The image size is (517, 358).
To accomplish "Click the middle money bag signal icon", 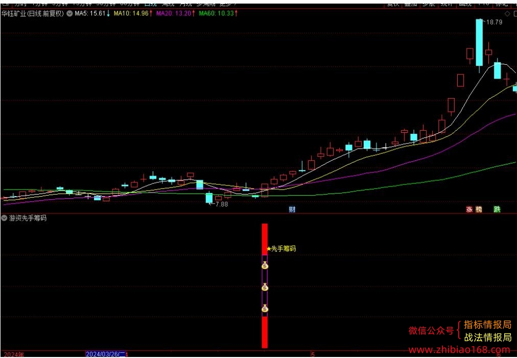I will (x=265, y=288).
